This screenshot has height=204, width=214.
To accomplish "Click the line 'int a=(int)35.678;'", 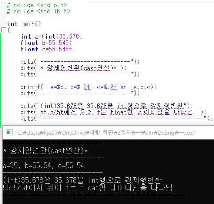I will tap(51, 36).
